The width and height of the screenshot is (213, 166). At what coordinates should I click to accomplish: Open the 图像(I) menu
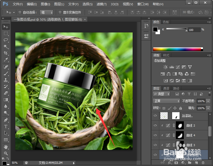(45, 4)
